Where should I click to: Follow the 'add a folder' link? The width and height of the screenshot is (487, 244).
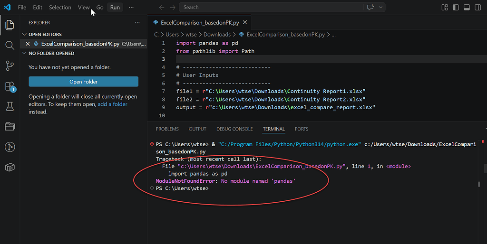tap(112, 104)
